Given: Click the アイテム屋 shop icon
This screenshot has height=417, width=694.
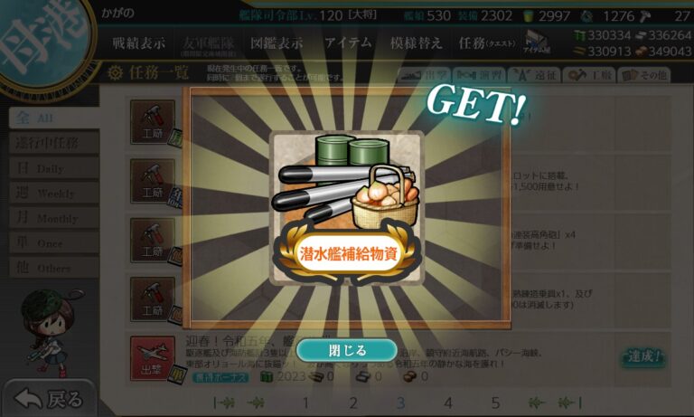Looking at the screenshot, I should [x=536, y=43].
